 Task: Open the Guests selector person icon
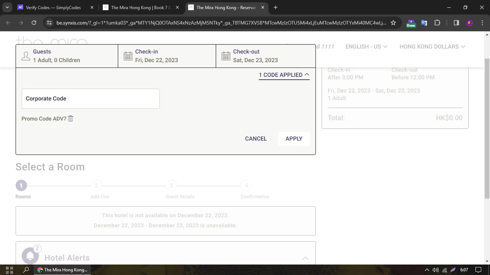click(x=26, y=56)
